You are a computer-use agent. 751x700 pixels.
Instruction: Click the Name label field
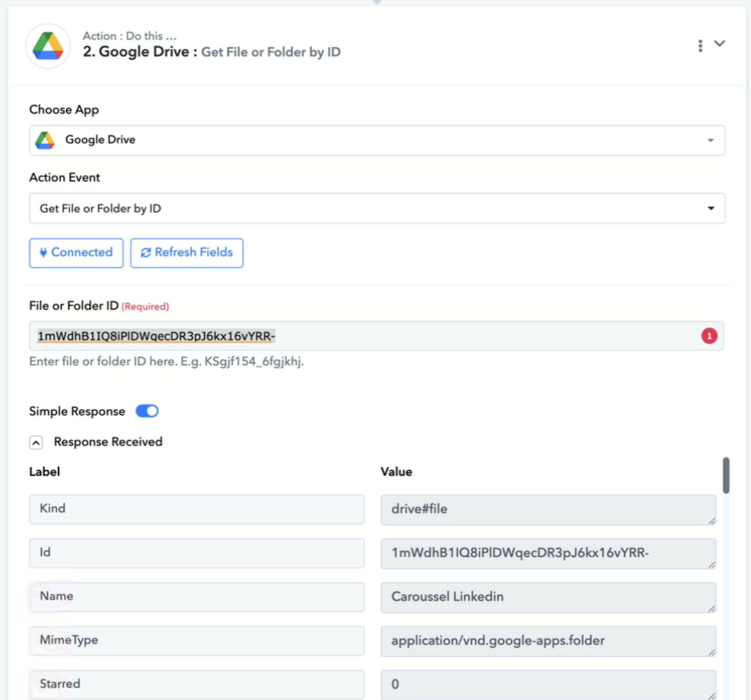[197, 597]
